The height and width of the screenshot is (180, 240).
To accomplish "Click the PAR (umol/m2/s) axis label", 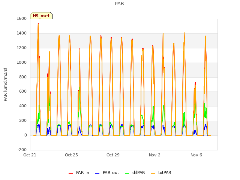I will [x=5, y=84].
